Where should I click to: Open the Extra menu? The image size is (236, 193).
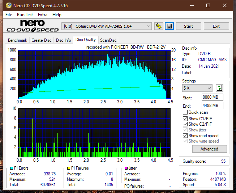(x=43, y=15)
